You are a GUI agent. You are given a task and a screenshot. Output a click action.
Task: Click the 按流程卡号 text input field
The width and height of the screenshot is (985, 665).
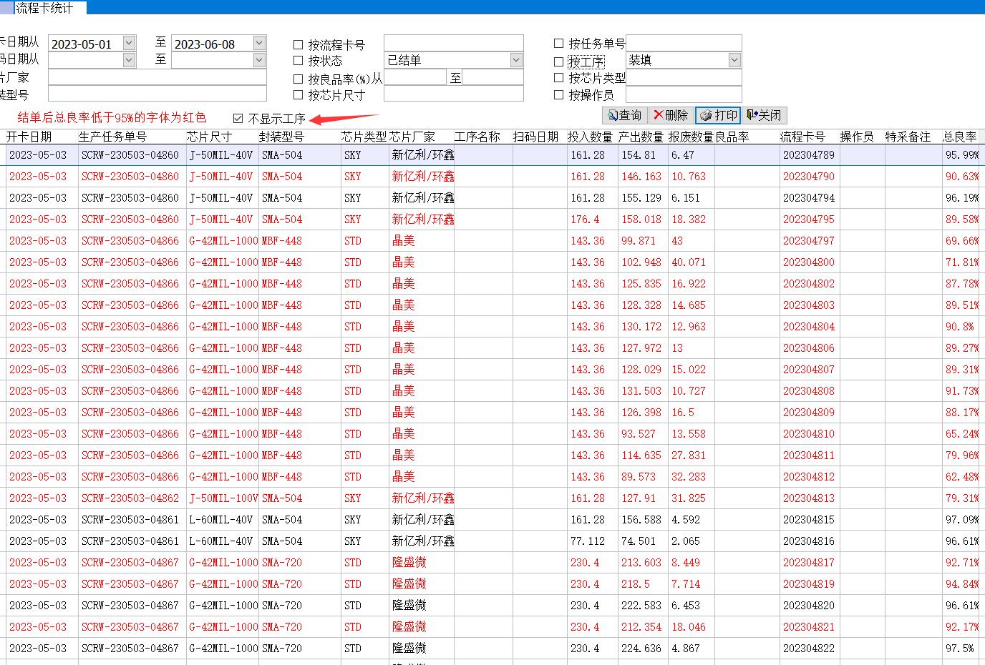[453, 43]
